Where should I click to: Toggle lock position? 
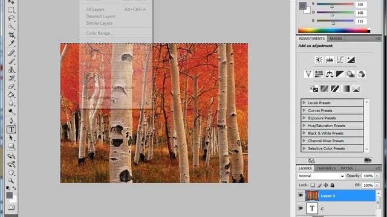pyautogui.click(x=326, y=185)
